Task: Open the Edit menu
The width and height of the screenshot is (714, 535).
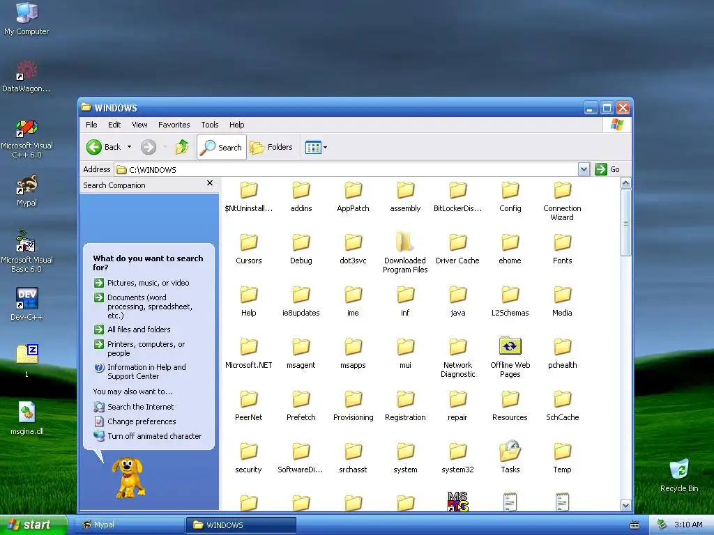Action: coord(114,125)
